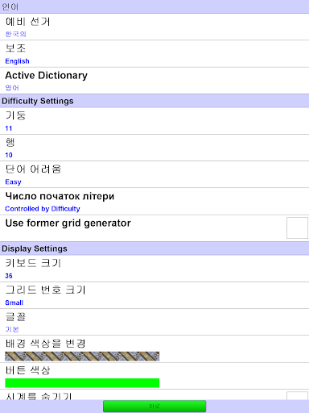This screenshot has width=309, height=413.
Task: Change the 기둥 columns value 11
Action: [154, 121]
